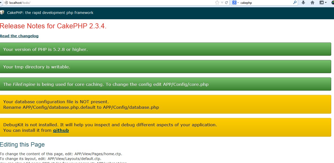Bookmark this page with the star icon
334x163 pixels.
click(217, 3)
